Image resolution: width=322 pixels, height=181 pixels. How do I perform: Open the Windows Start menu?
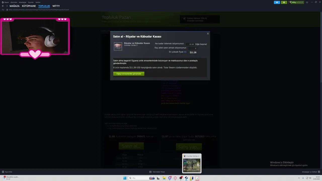pyautogui.click(x=125, y=178)
